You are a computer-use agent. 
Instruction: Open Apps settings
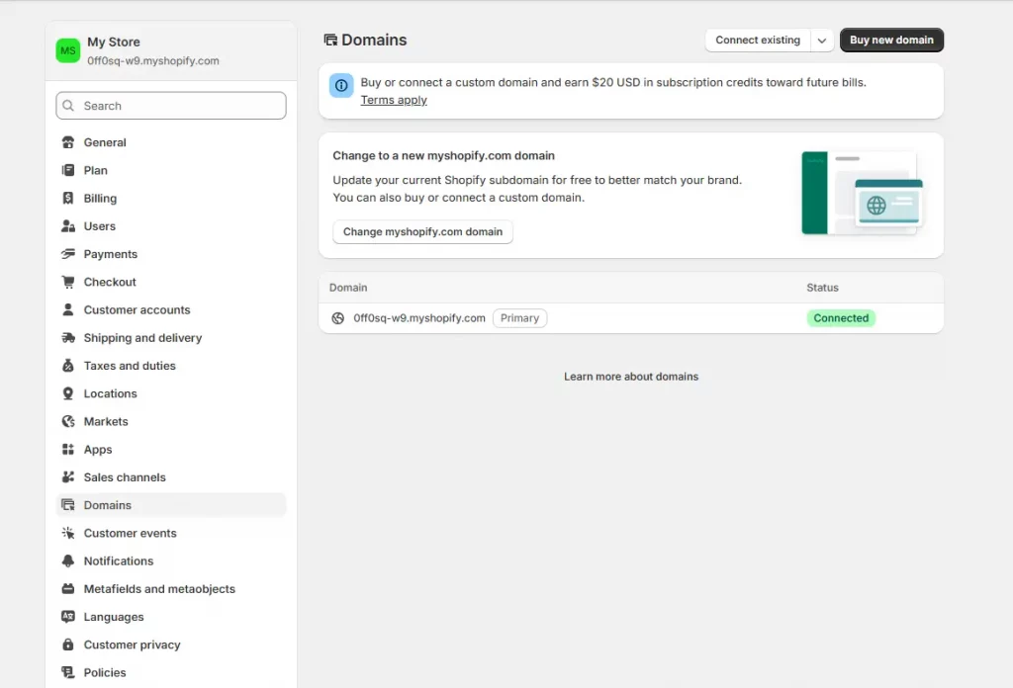coord(171,449)
